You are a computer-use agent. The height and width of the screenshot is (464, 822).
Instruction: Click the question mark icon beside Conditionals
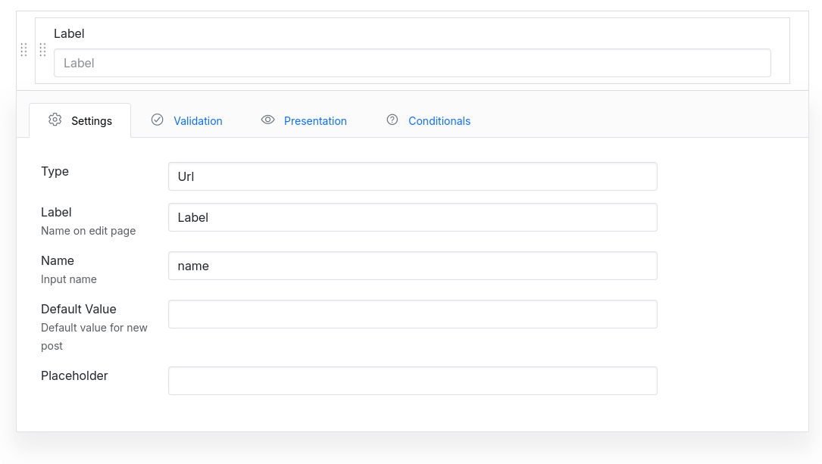pyautogui.click(x=392, y=120)
